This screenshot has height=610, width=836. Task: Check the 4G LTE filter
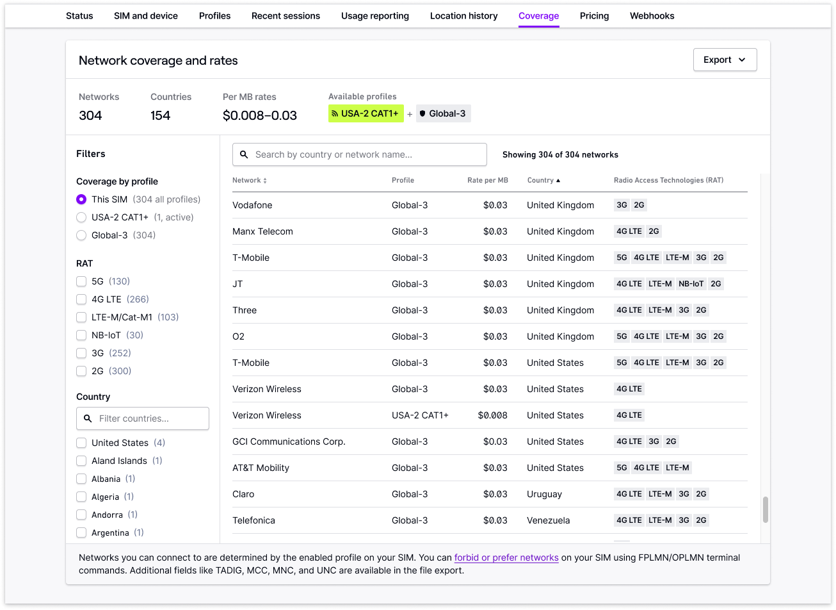coord(81,299)
